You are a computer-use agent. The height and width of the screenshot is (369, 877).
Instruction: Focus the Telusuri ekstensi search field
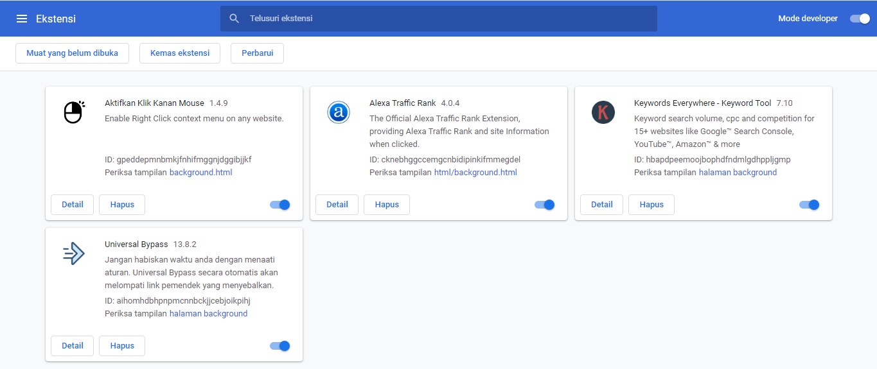coord(439,19)
